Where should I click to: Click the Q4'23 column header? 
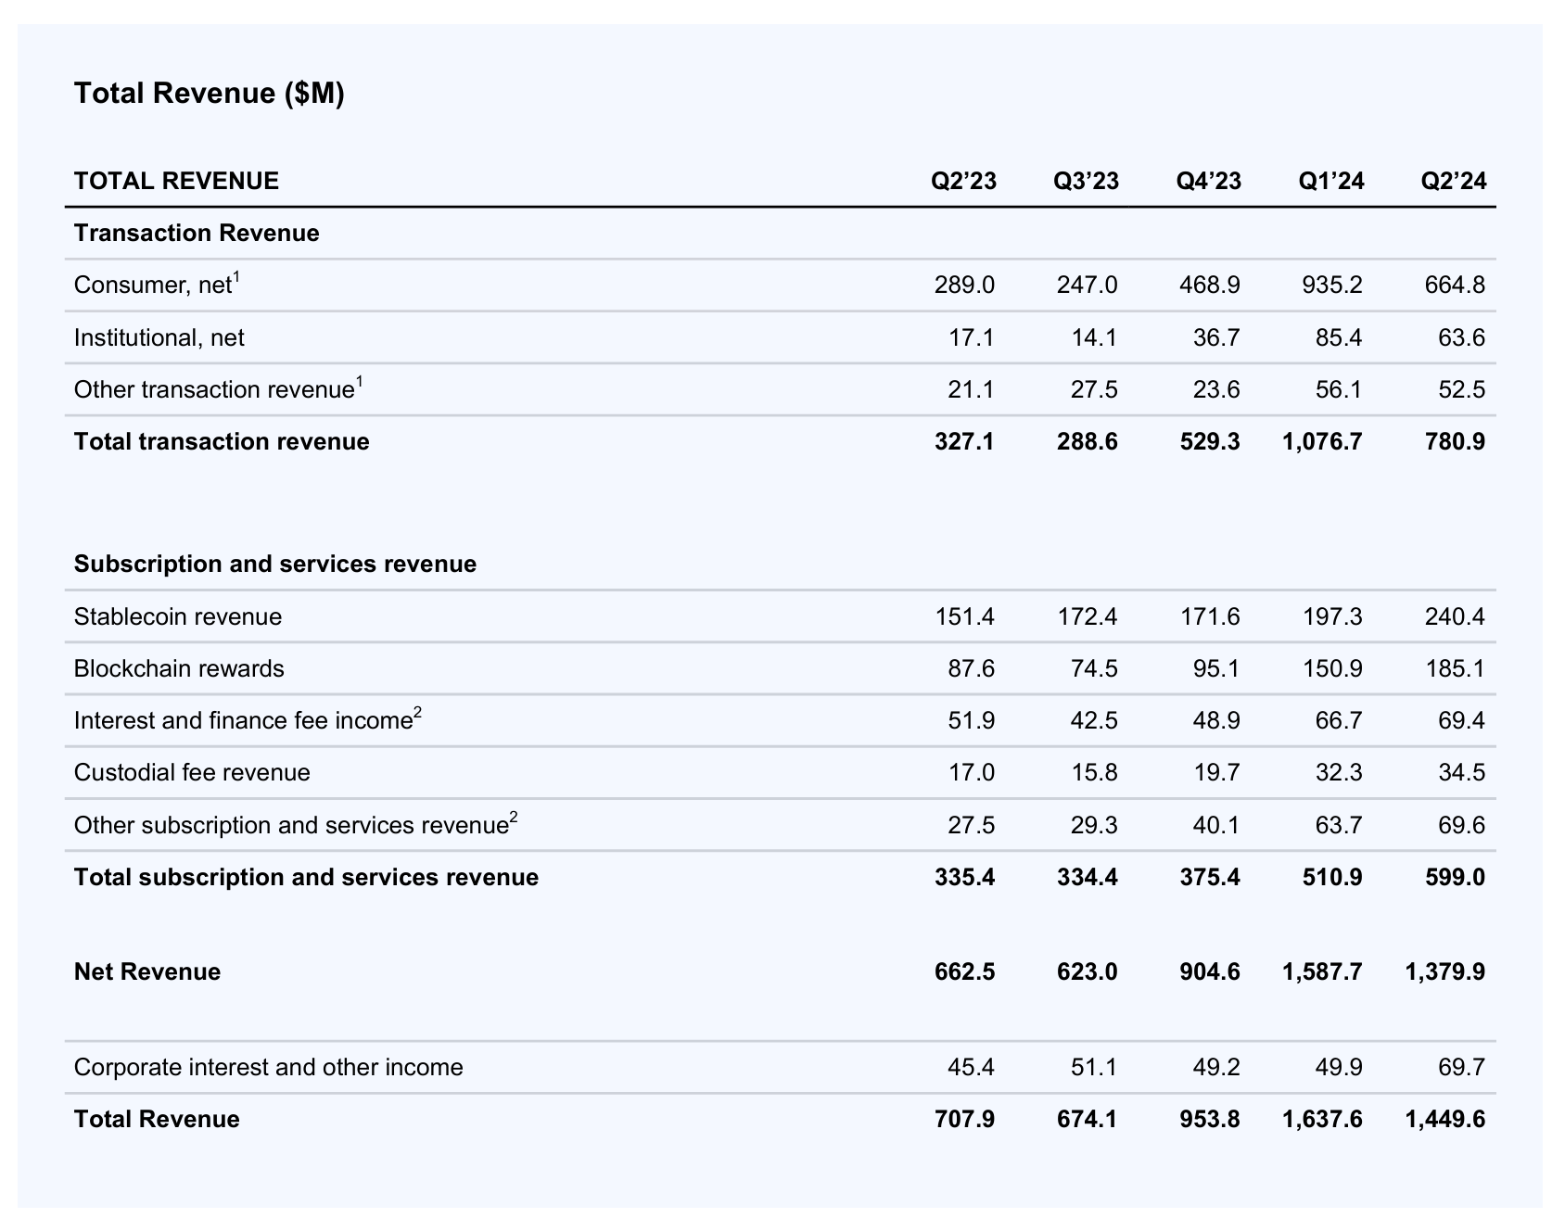[x=1208, y=181]
